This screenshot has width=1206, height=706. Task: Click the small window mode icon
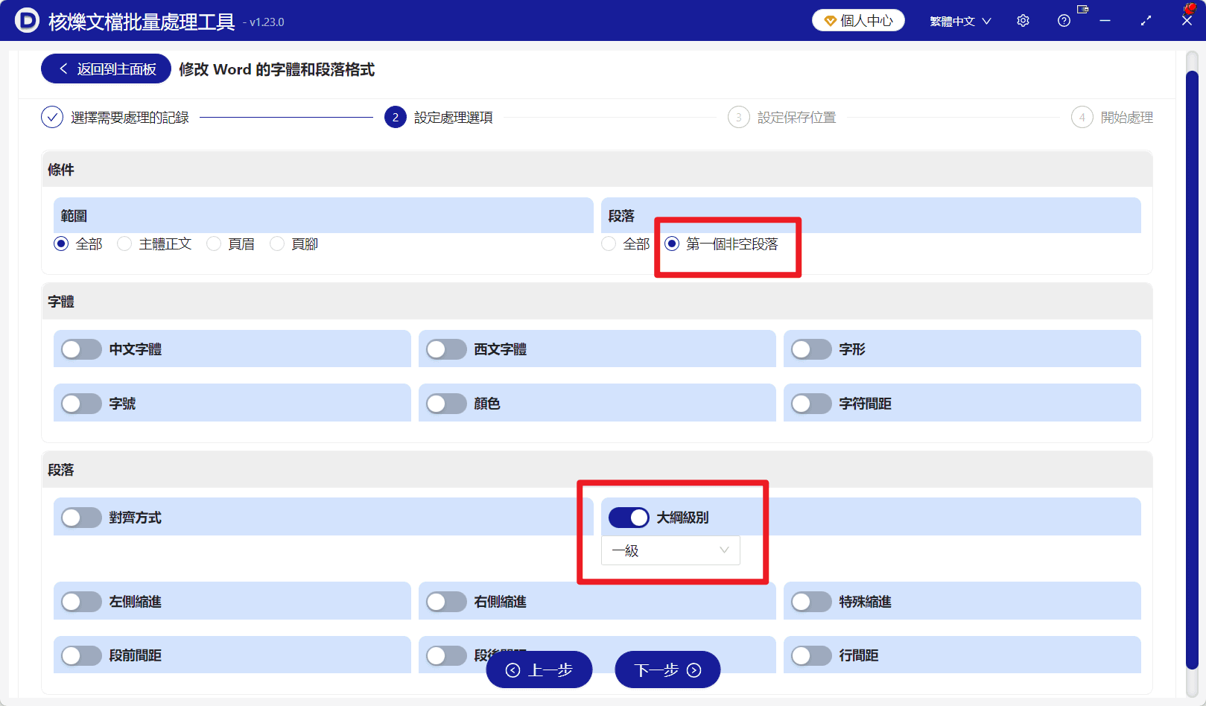1083,10
